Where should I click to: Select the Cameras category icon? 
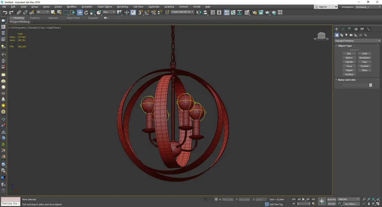pyautogui.click(x=351, y=35)
